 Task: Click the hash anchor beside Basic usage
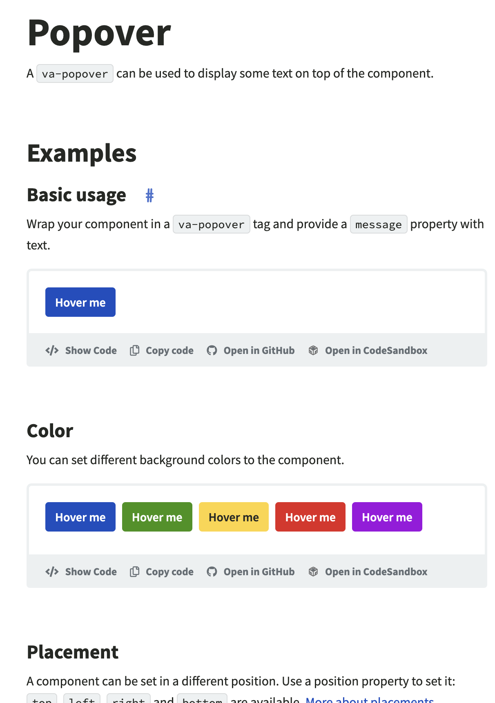point(149,196)
